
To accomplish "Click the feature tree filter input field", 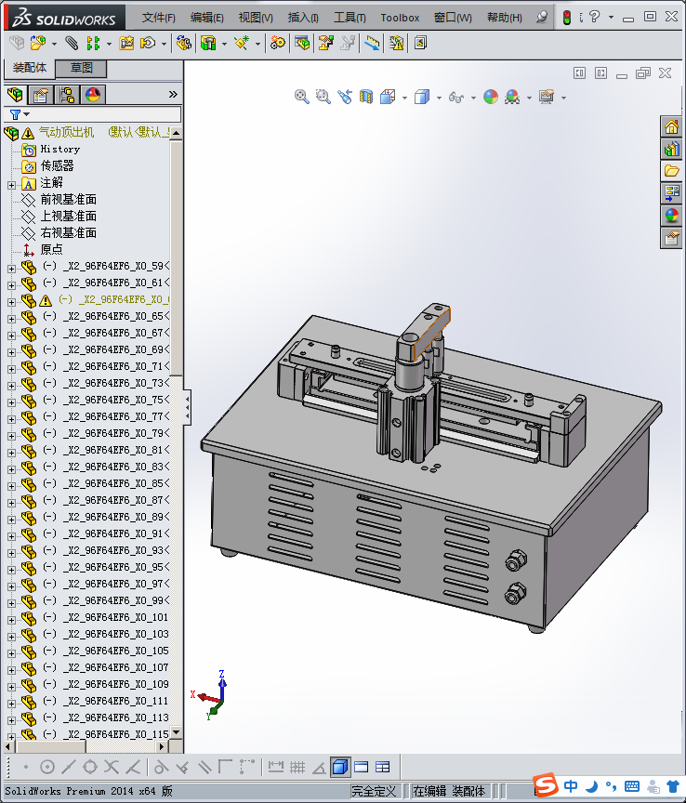I will pyautogui.click(x=102, y=113).
